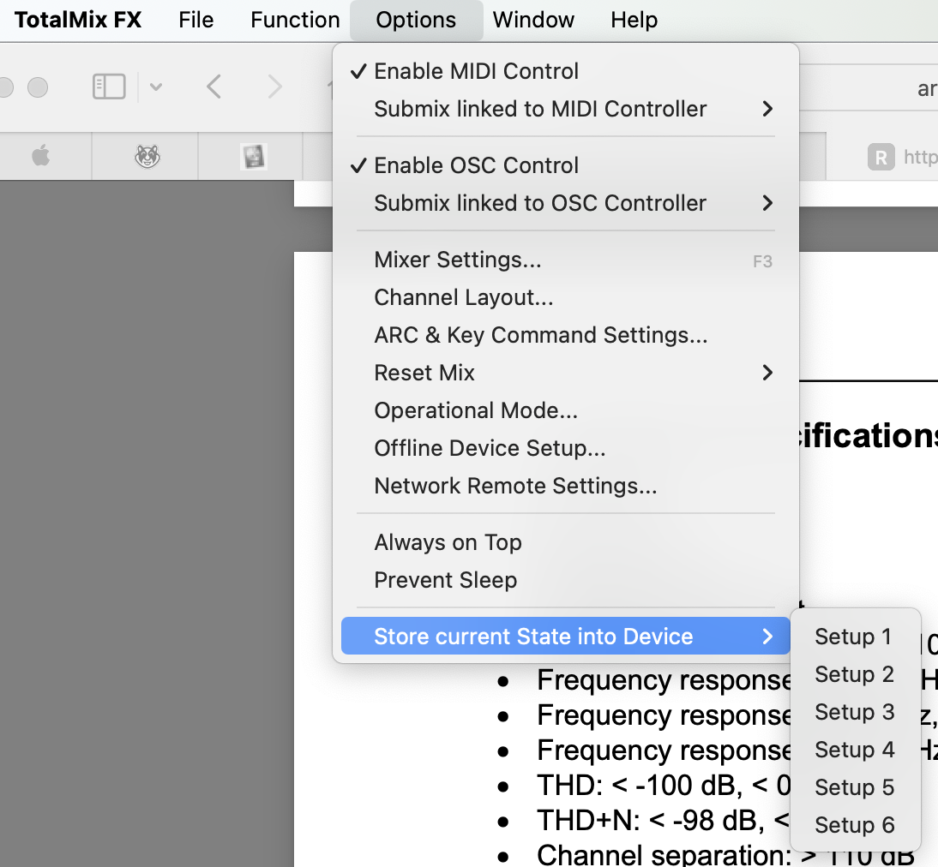Click the gray R site icon tab
Viewport: 938px width, 867px height.
tap(881, 158)
